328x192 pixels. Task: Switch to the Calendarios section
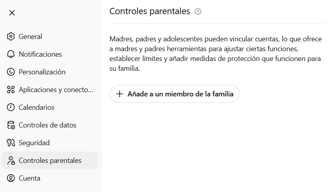pos(37,107)
